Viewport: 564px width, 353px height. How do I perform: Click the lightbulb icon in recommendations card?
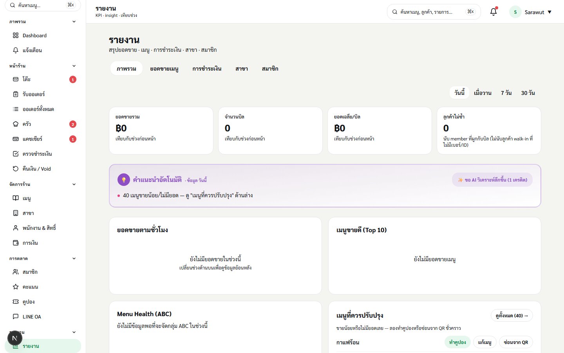point(124,180)
